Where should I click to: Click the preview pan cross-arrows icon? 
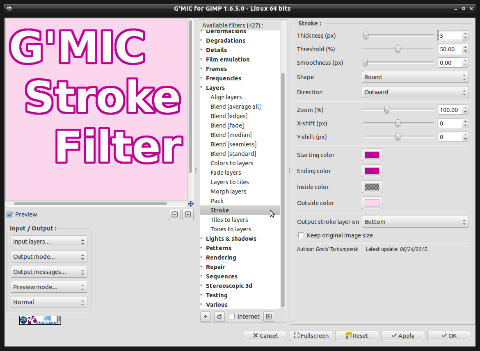click(191, 204)
